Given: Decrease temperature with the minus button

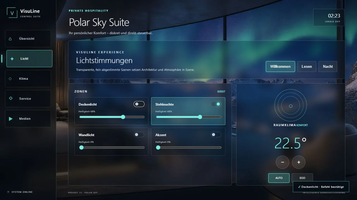Looking at the screenshot, I should pos(283,162).
